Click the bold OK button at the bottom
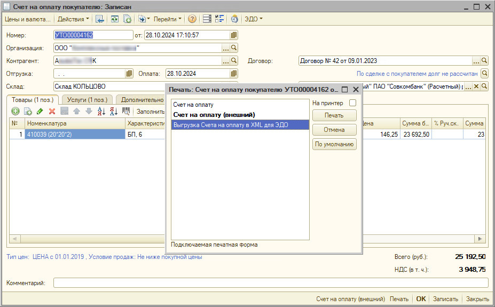The width and height of the screenshot is (495, 307). pos(421,299)
